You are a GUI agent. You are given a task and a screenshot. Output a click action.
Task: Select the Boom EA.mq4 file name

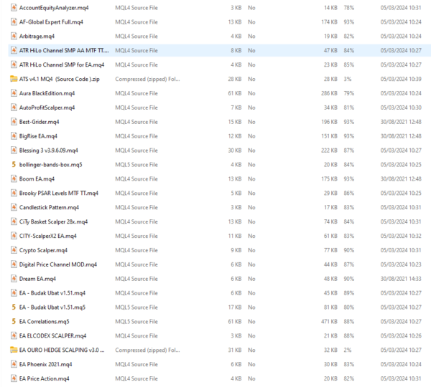click(x=37, y=179)
